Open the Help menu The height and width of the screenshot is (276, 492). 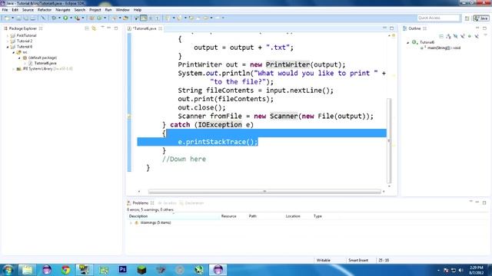[x=138, y=10]
